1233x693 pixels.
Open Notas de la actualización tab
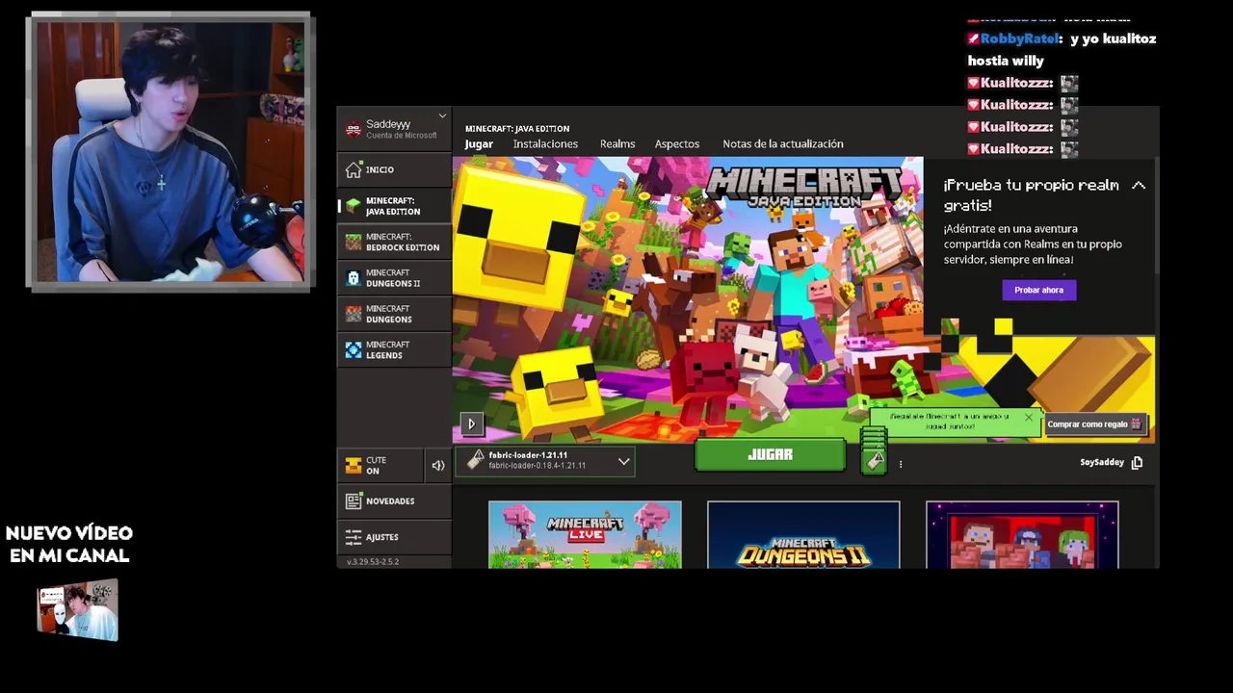(783, 144)
